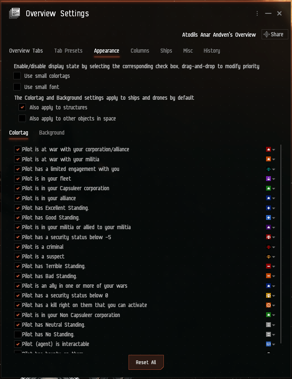Open dropdown next to Excellent Standing colortag
292x379 pixels.
coord(273,208)
